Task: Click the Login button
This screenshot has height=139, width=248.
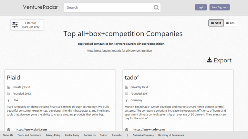Action: [201, 7]
